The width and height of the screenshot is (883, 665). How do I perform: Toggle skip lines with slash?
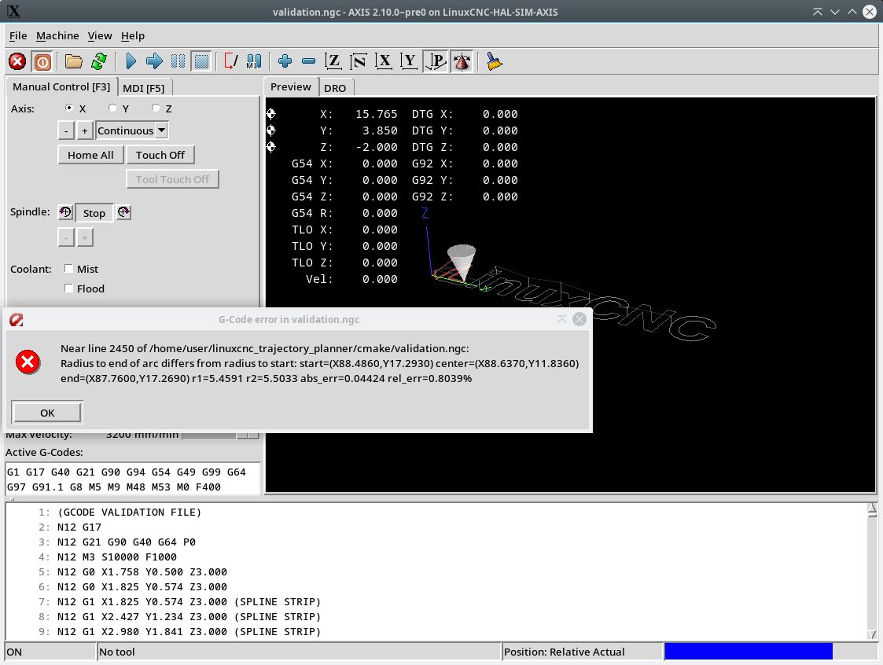(231, 61)
